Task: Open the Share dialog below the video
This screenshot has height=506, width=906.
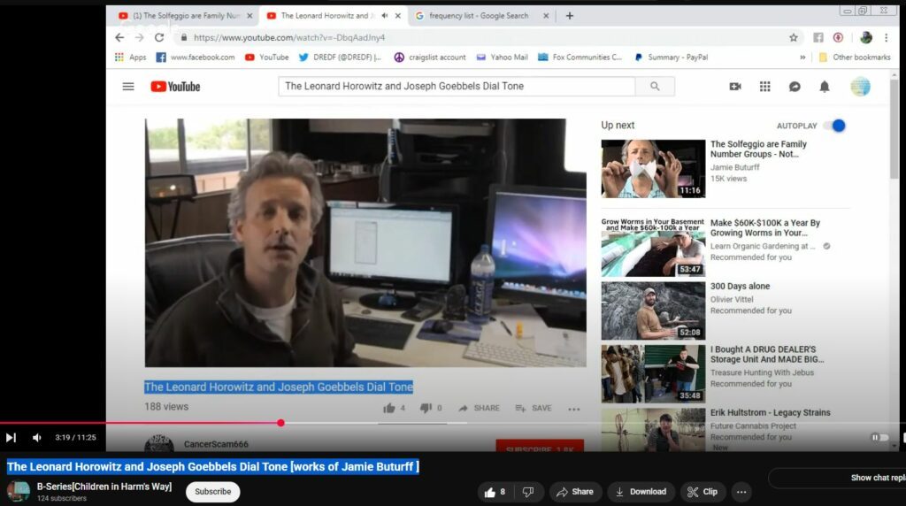Action: [x=575, y=492]
